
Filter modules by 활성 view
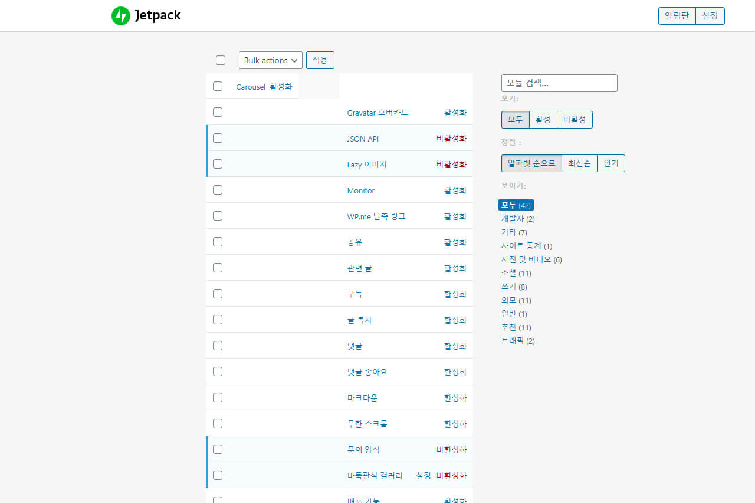pos(543,120)
